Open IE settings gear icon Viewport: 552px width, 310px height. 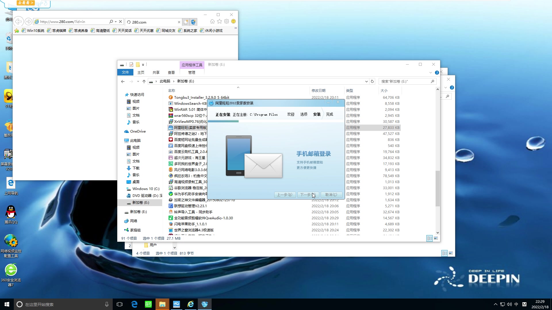click(227, 22)
